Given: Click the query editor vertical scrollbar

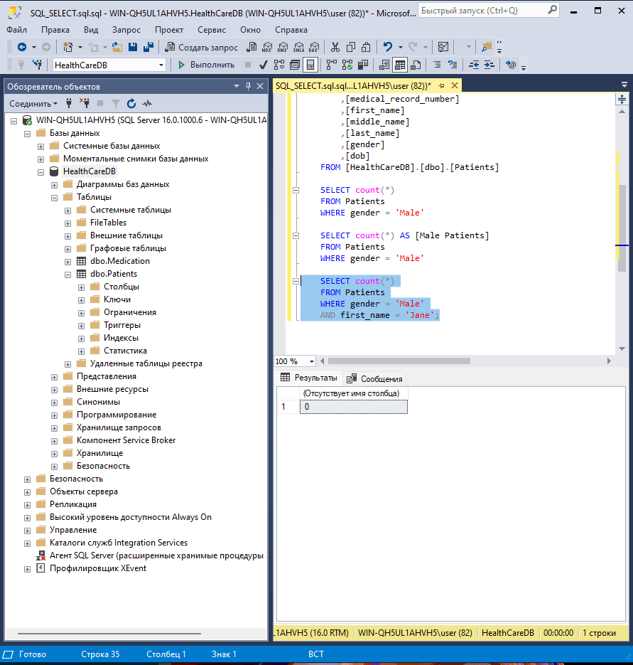Looking at the screenshot, I should click(622, 228).
